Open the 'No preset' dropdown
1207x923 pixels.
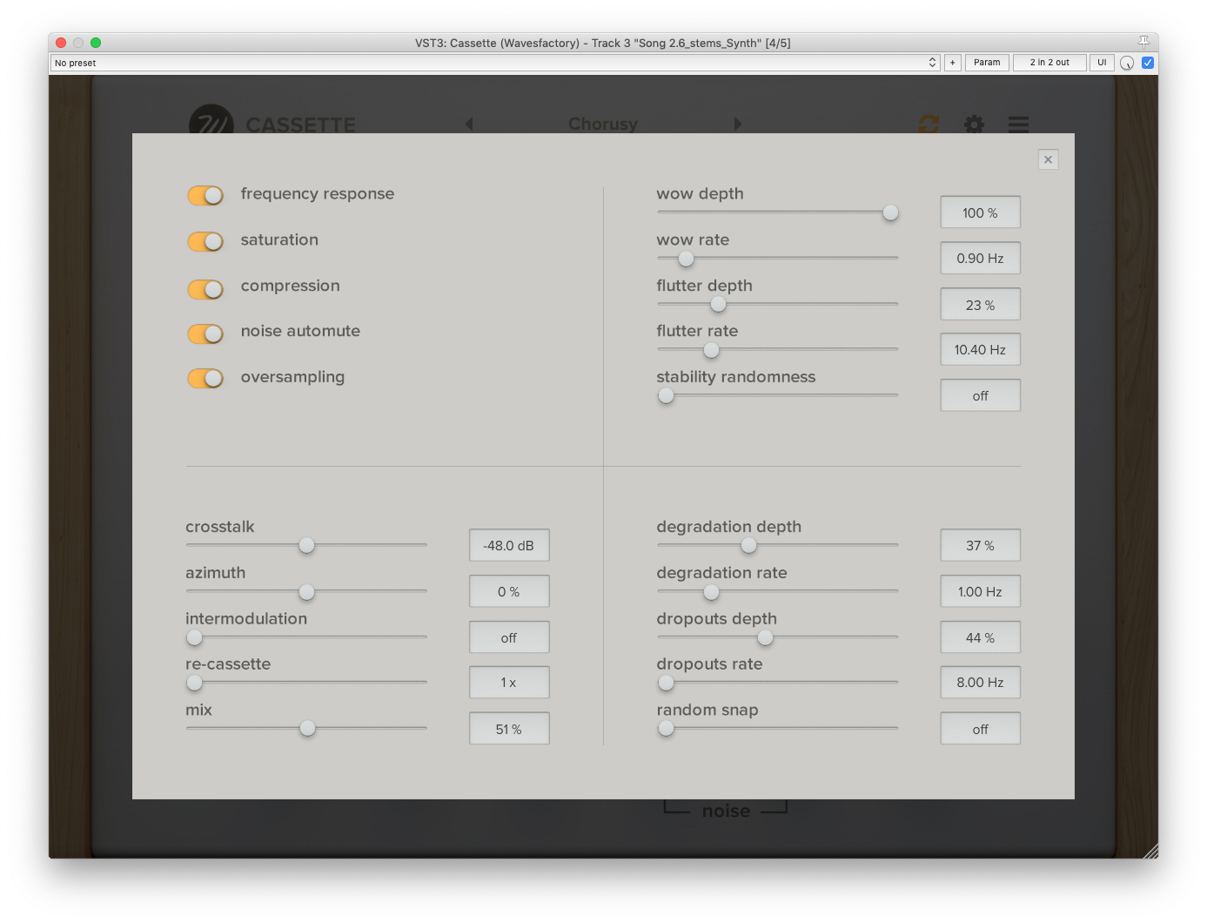(494, 63)
